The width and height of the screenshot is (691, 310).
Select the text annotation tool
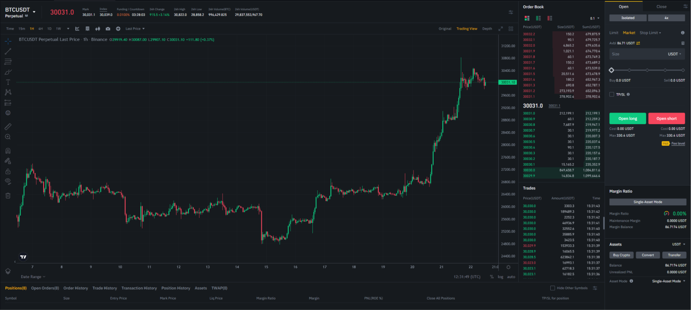point(8,82)
